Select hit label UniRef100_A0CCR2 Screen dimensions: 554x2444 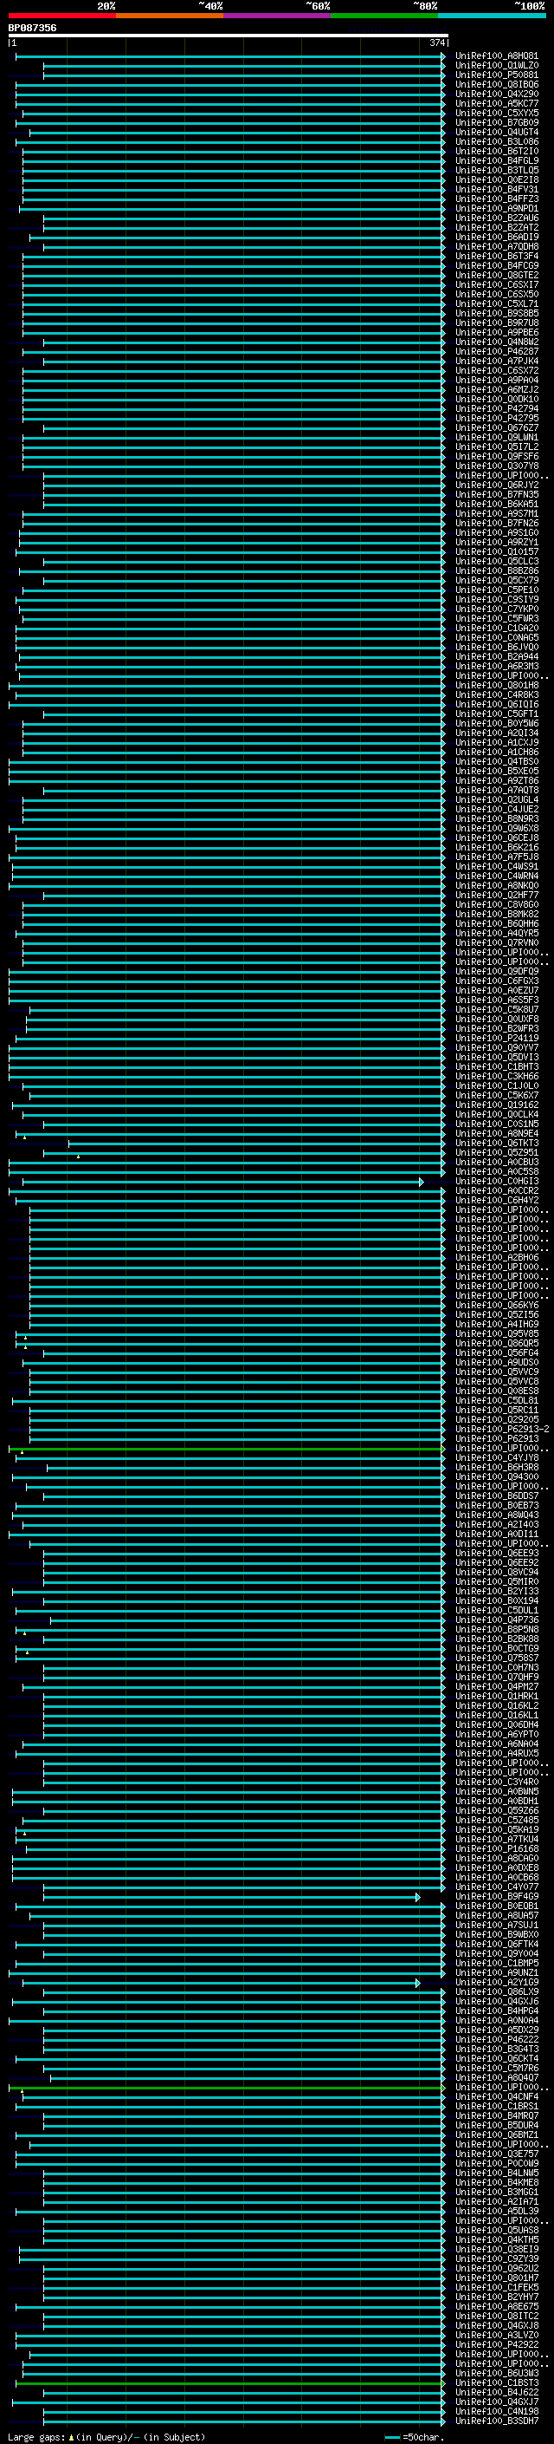pos(497,1190)
